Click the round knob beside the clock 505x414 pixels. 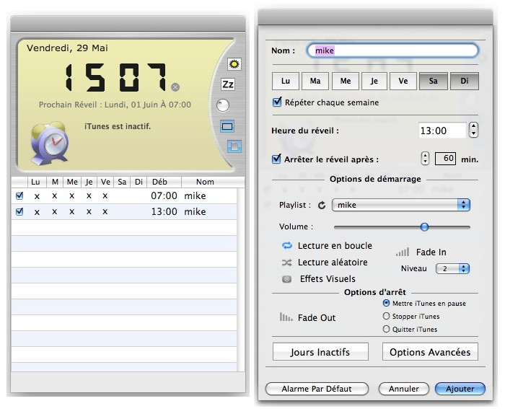click(x=222, y=105)
